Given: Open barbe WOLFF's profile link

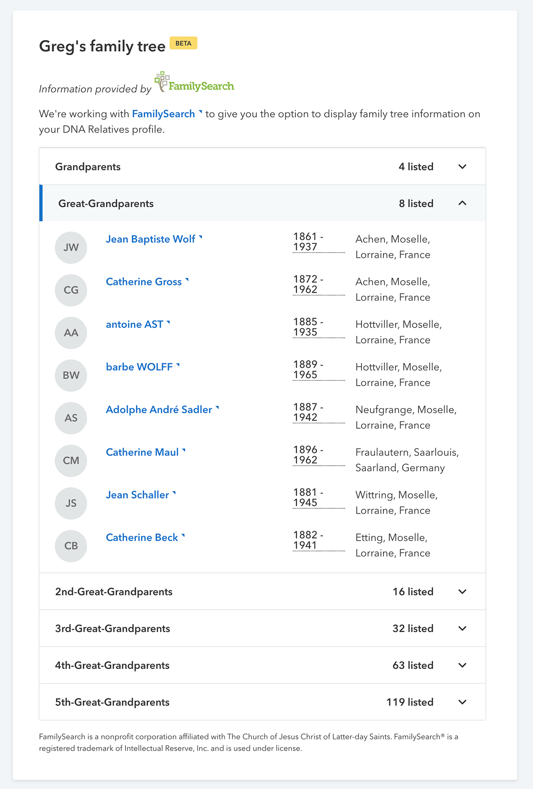Looking at the screenshot, I should pos(139,367).
